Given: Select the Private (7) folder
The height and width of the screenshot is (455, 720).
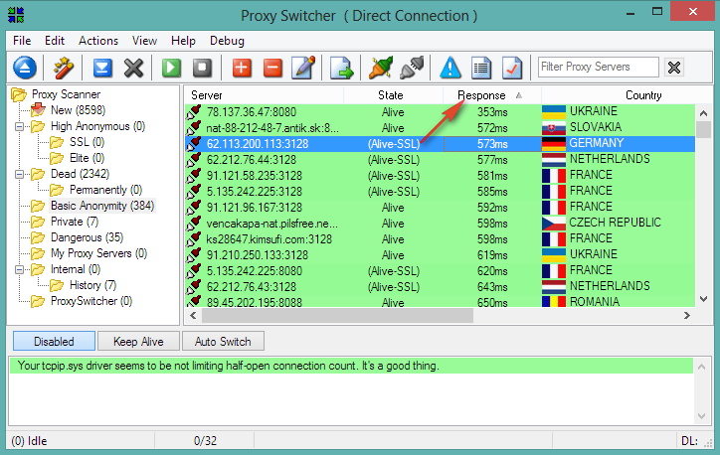Looking at the screenshot, I should (75, 222).
